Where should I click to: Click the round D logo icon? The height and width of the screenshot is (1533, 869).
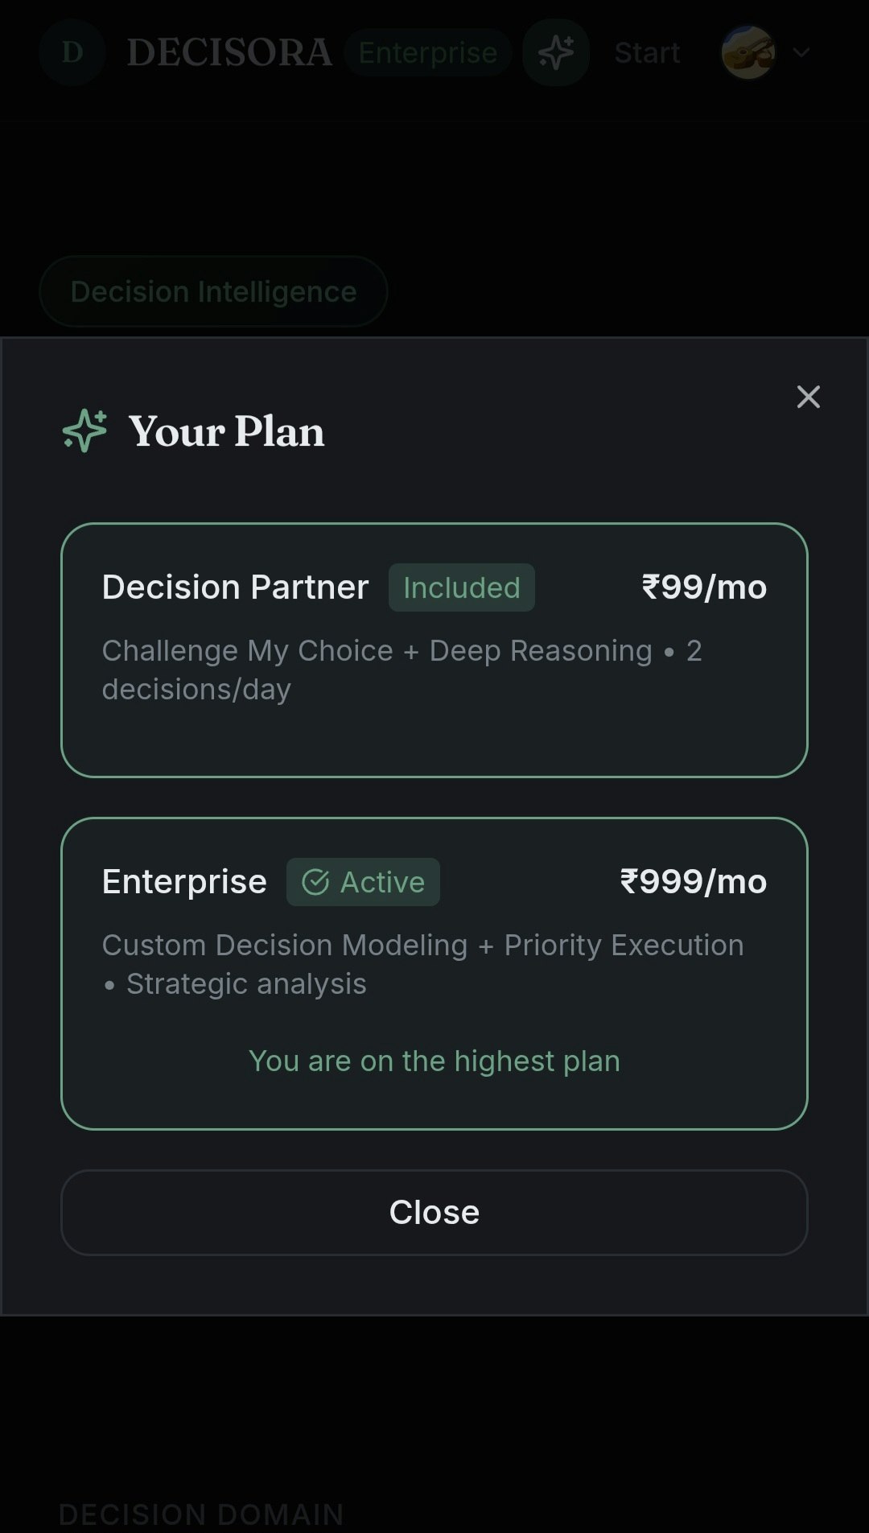pyautogui.click(x=72, y=52)
